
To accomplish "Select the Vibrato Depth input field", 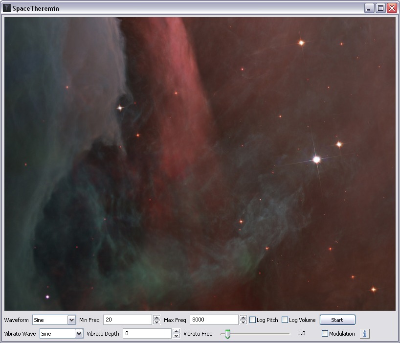I will pos(147,334).
